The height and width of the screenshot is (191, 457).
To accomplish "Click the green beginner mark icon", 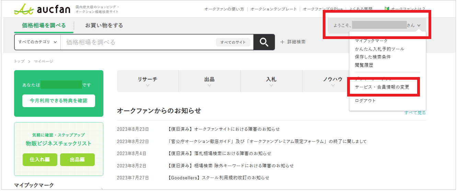I will [387, 9].
